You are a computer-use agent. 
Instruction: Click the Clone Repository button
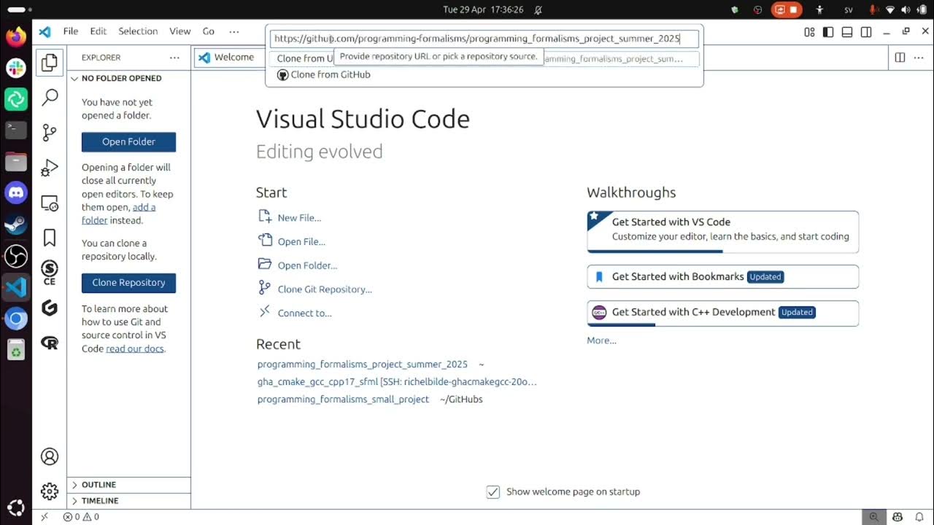coord(128,283)
